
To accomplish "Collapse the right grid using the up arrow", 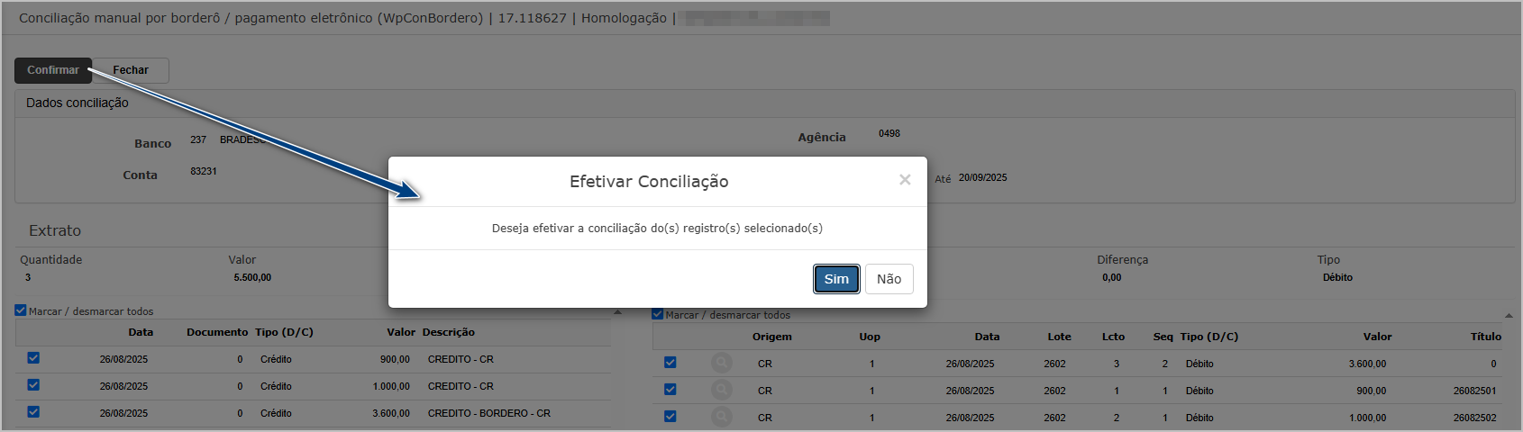I will [1509, 316].
